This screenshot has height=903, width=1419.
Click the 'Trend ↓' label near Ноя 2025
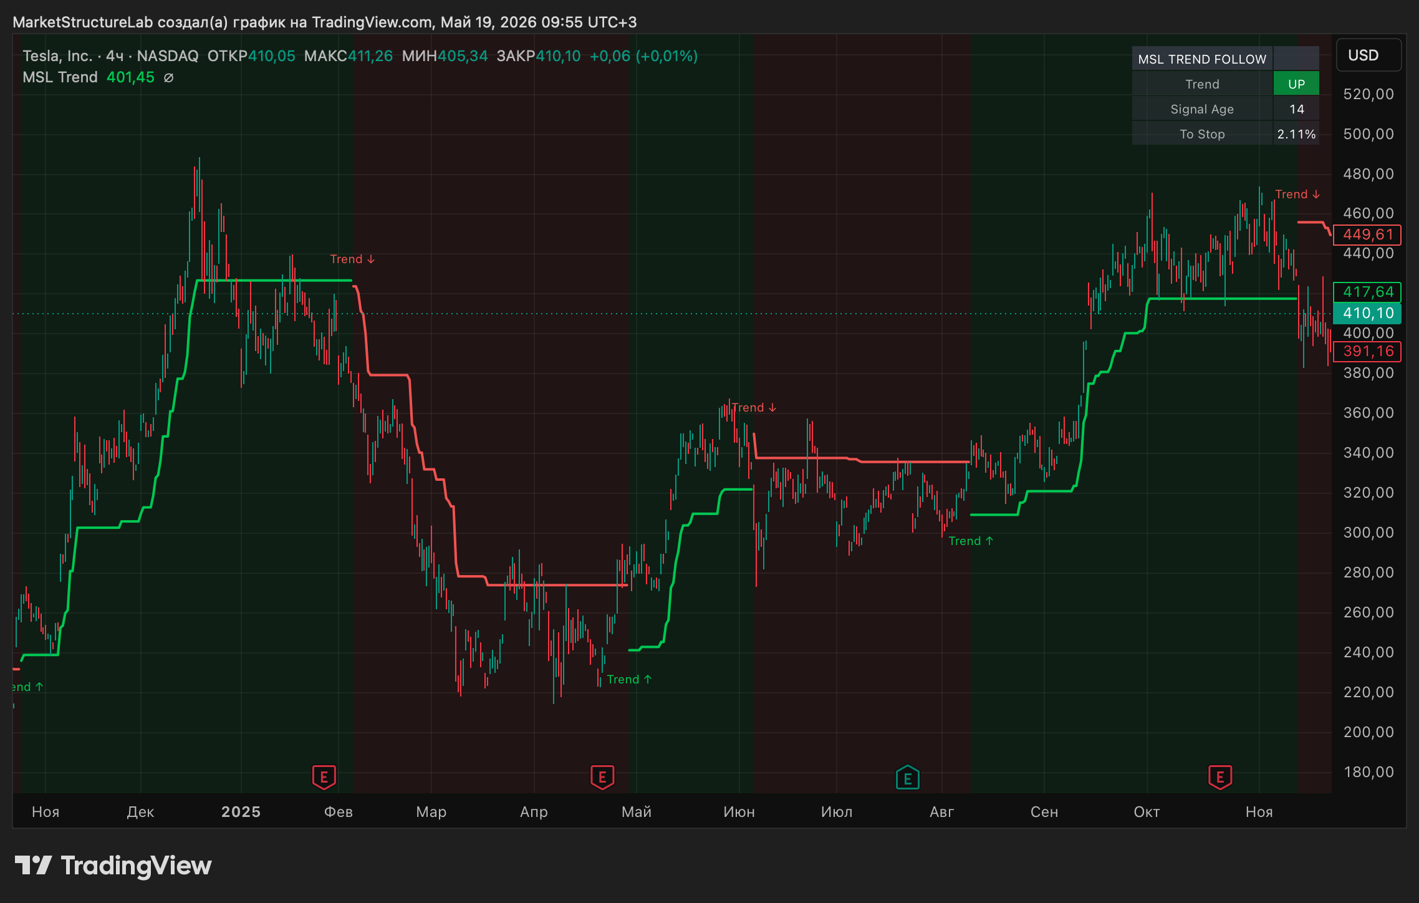1297,194
